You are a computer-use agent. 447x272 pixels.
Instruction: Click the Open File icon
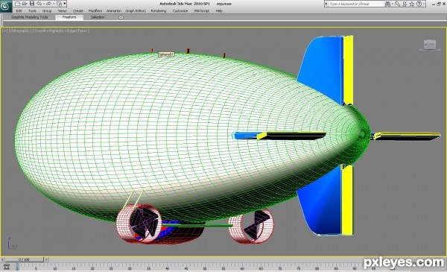[x=25, y=4]
